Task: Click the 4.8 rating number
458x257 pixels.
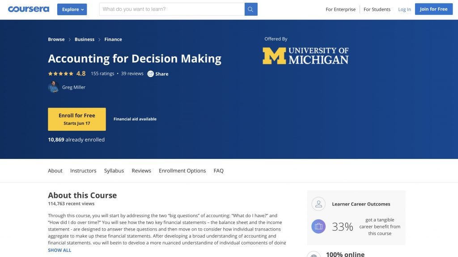Action: point(81,74)
